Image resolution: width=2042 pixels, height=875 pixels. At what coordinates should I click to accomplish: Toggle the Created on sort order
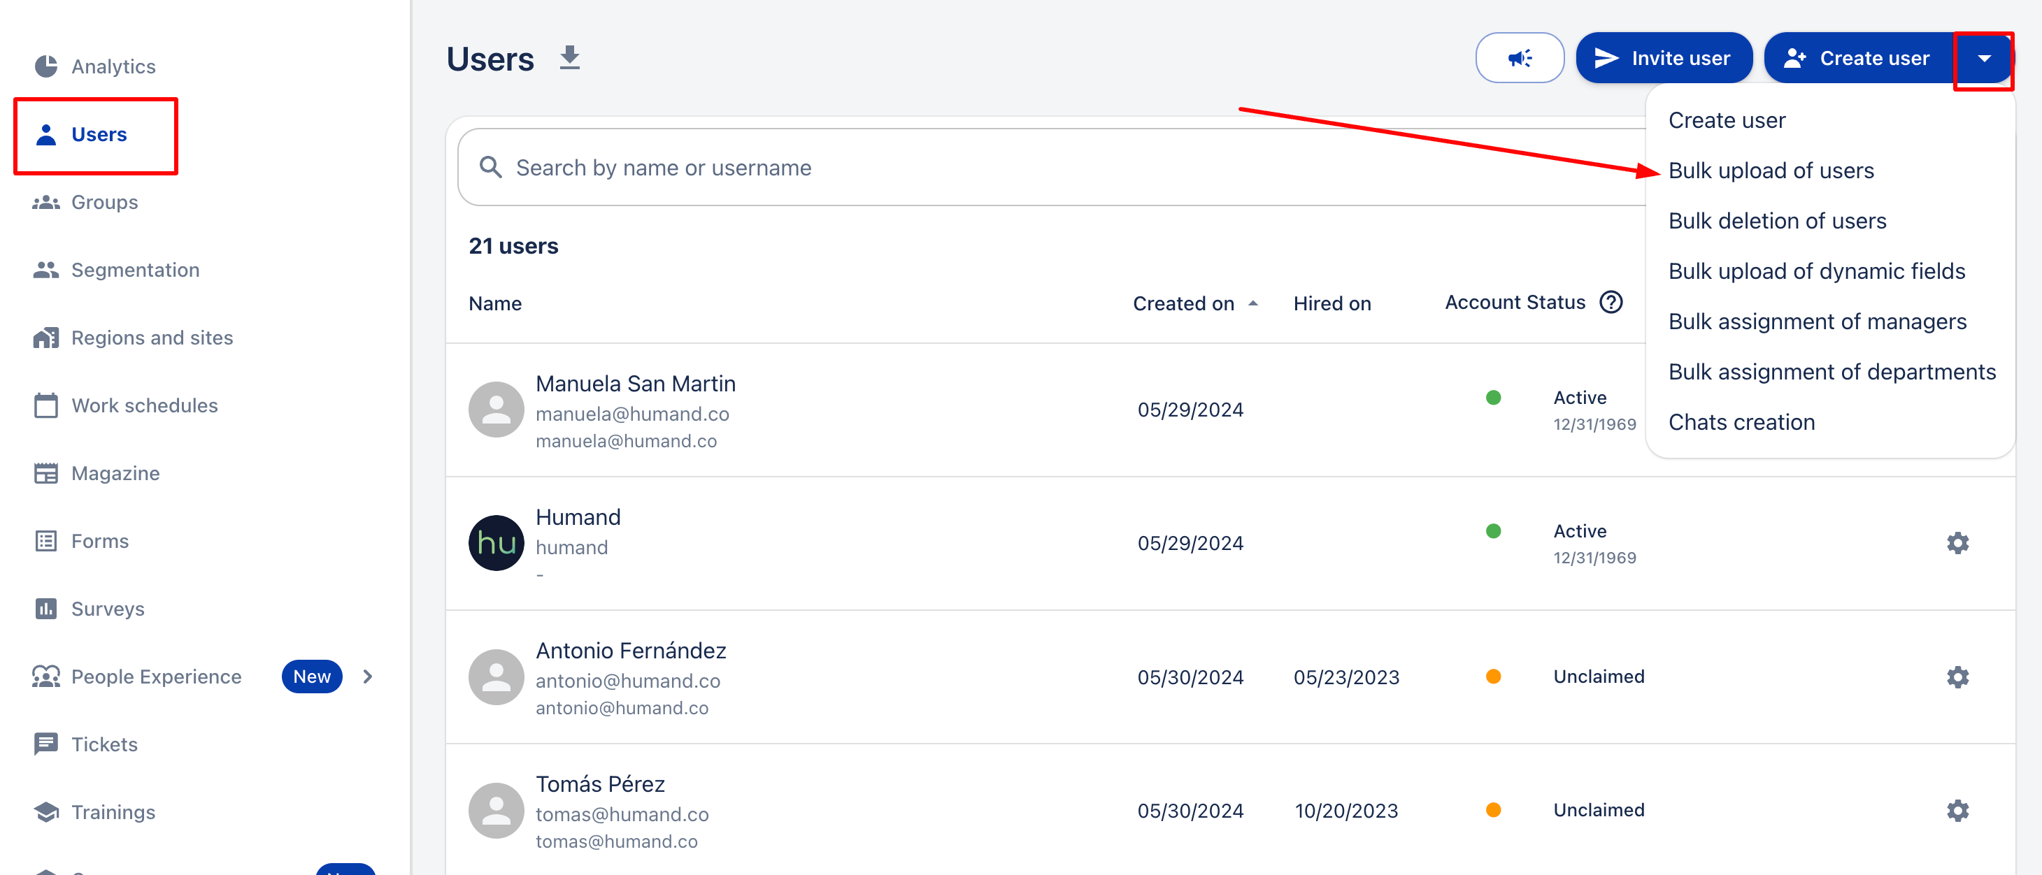1253,303
